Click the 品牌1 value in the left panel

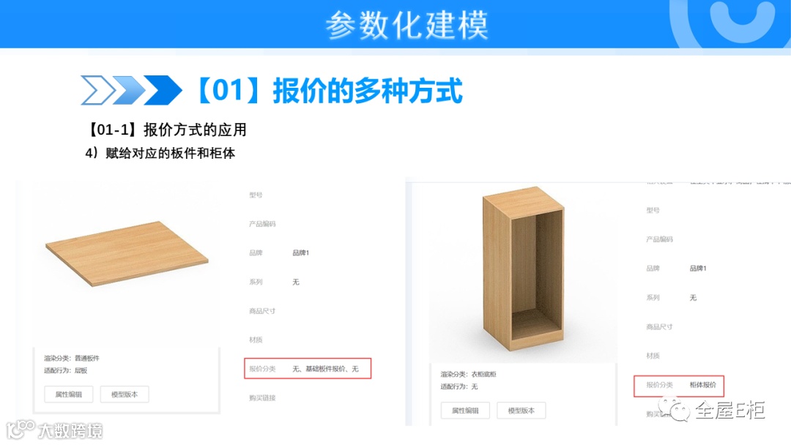click(x=301, y=253)
